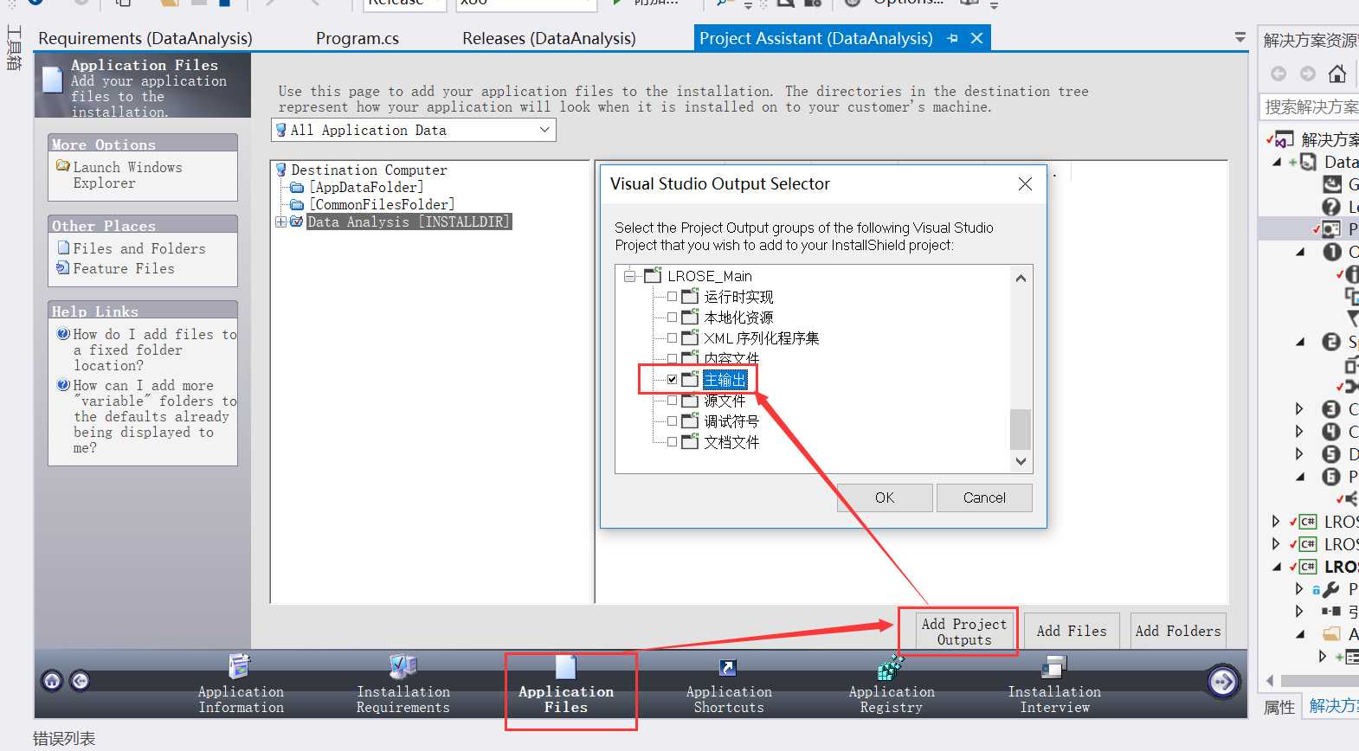Click the Project Assistant home round button

(53, 681)
